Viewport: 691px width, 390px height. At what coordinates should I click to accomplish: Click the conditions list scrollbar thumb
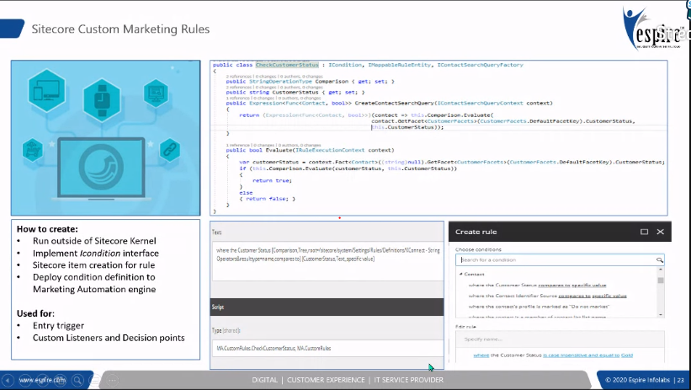pyautogui.click(x=660, y=280)
